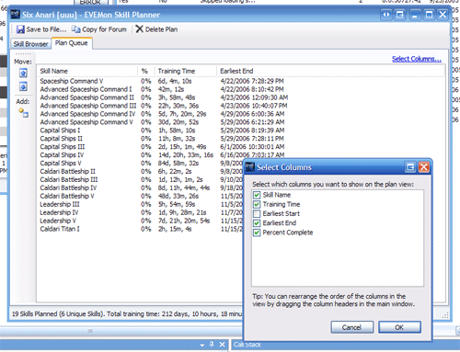Click the Add skill note icon
Screen dimensions: 460x352
[23, 113]
